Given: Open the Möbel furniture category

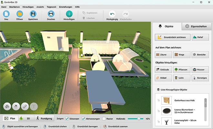Looking at the screenshot, I should 163,78.
